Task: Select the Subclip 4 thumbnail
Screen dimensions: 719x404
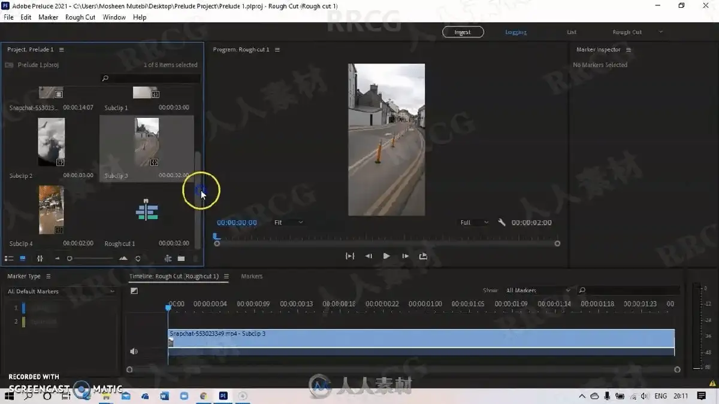Action: [51, 209]
